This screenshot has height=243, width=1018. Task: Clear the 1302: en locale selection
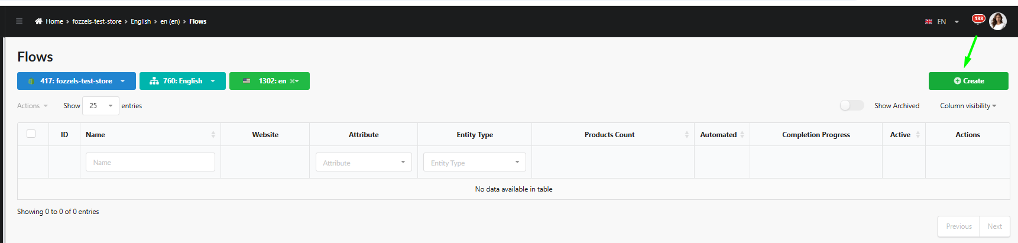point(292,81)
